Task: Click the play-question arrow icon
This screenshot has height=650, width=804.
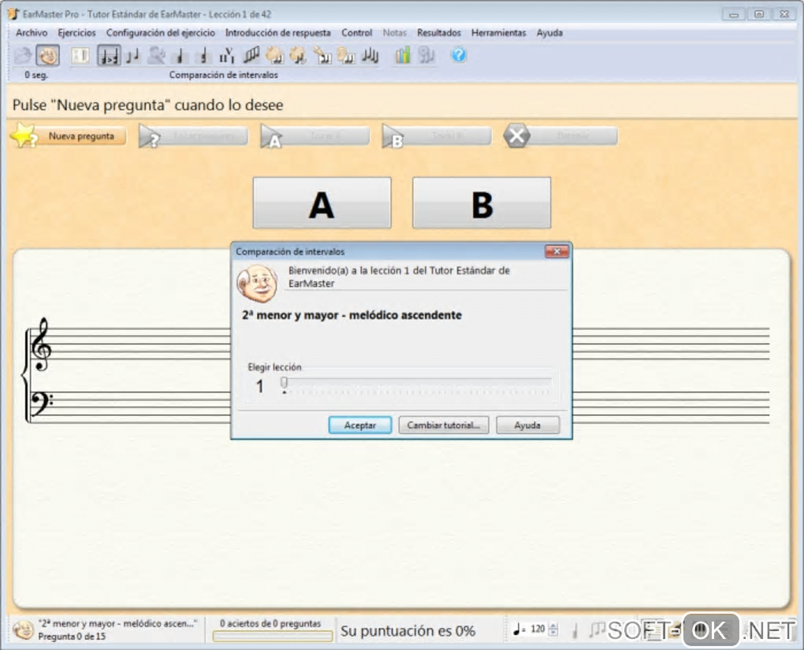Action: (x=150, y=136)
